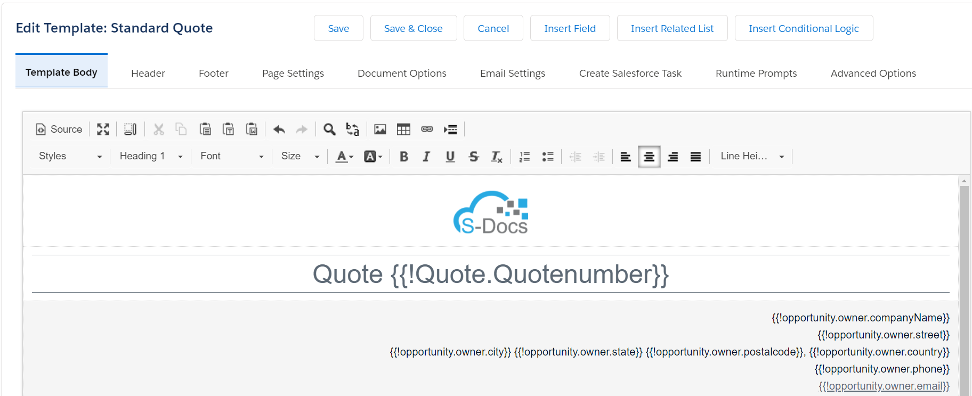972x396 pixels.
Task: Click the {{!opportunity.owner.email}} link
Action: click(884, 386)
